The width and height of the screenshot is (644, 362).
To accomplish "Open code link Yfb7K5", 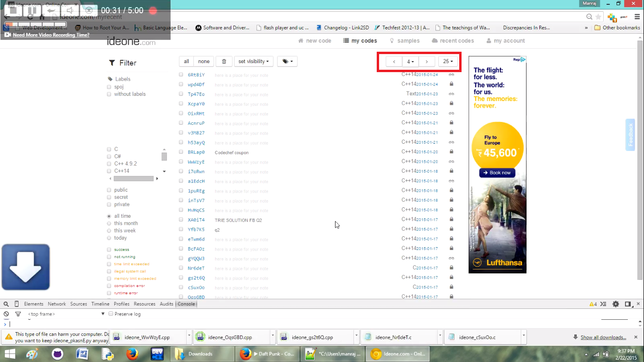I will (196, 230).
